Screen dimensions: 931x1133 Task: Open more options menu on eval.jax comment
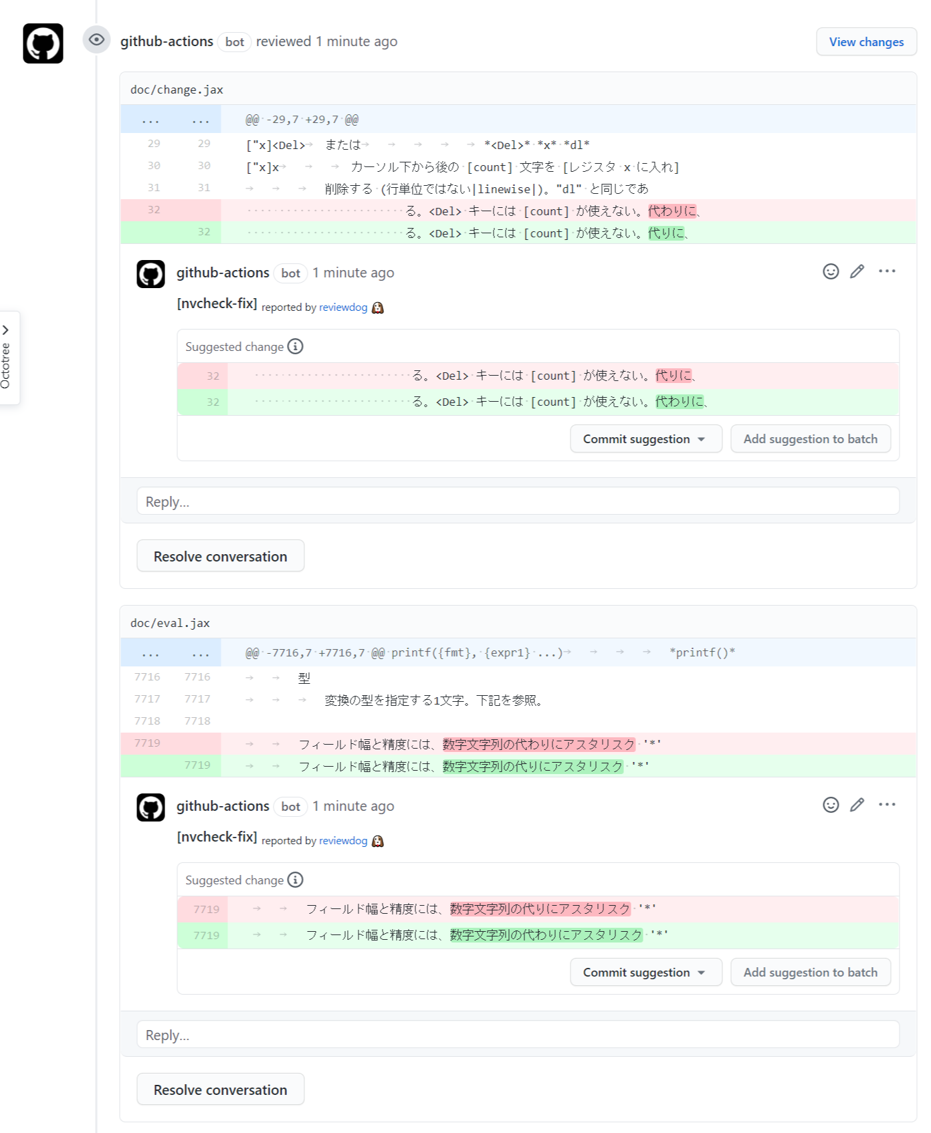tap(887, 805)
